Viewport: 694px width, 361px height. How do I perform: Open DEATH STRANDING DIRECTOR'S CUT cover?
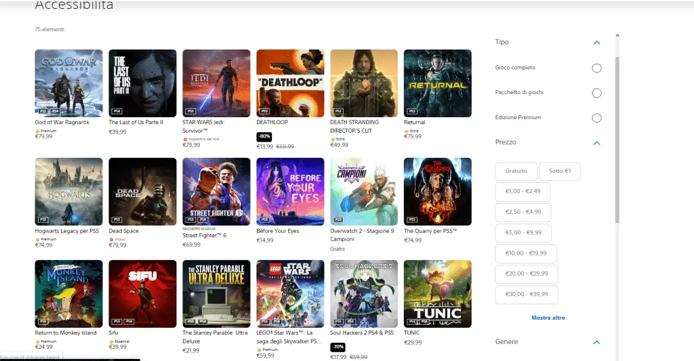tap(364, 83)
